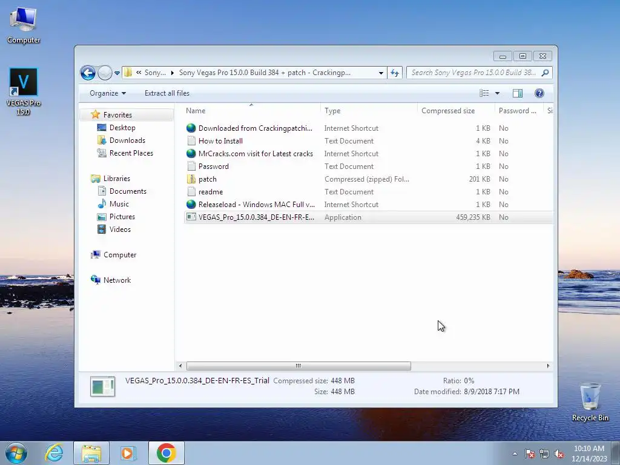This screenshot has width=620, height=465.
Task: Click the muted volume tray icon
Action: 559,454
